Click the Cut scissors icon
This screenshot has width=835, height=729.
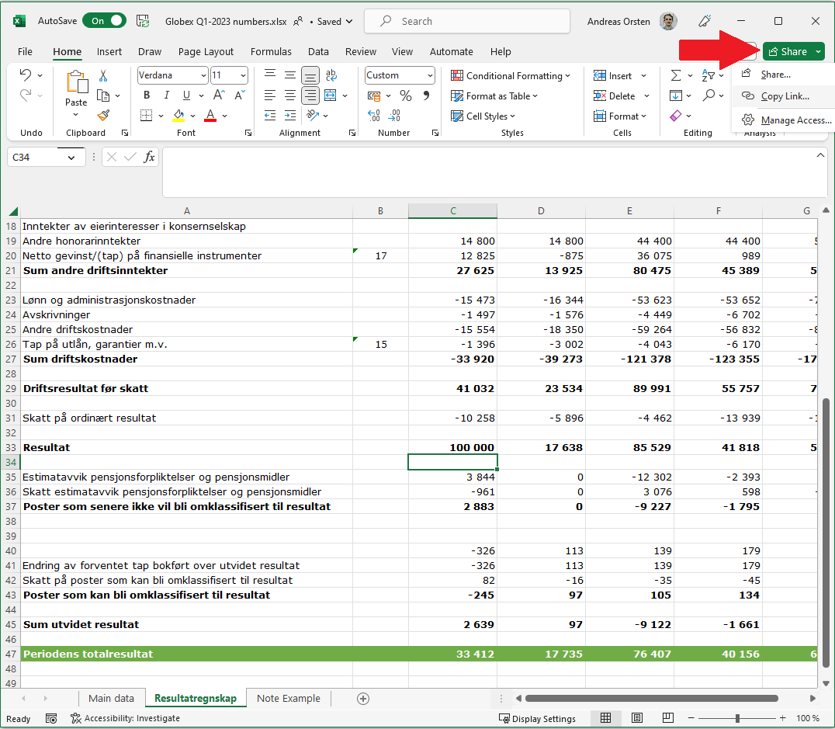pyautogui.click(x=103, y=75)
